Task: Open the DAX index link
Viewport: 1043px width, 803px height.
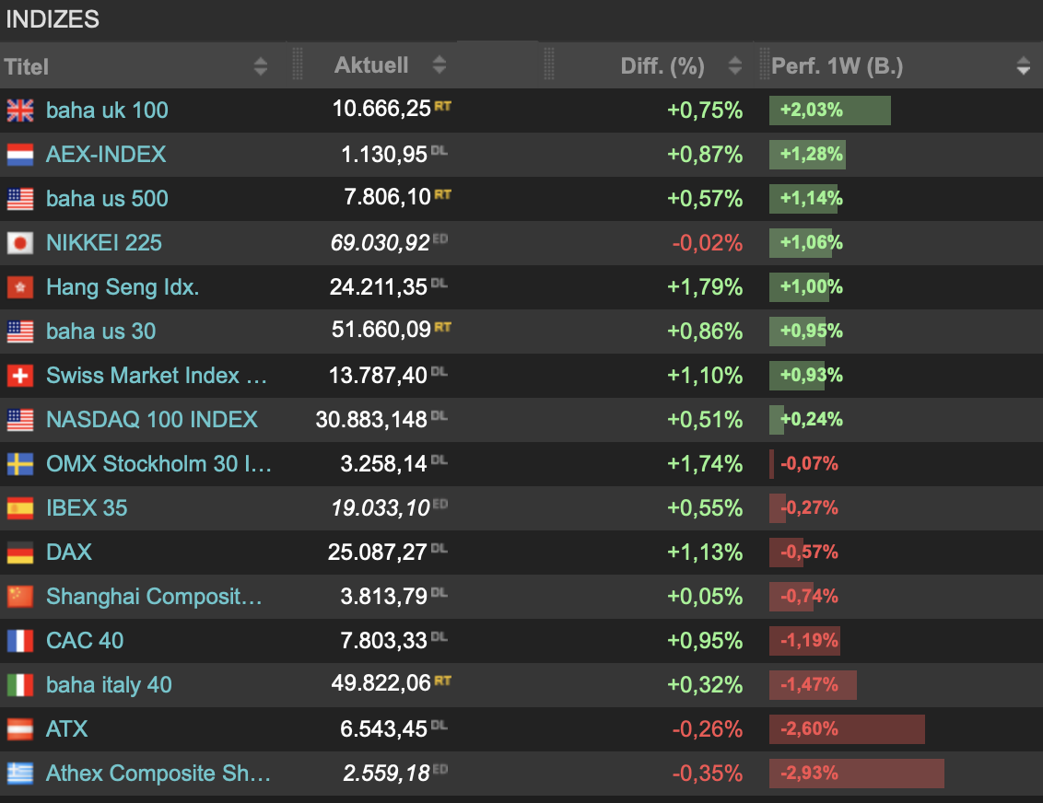Action: click(x=69, y=553)
